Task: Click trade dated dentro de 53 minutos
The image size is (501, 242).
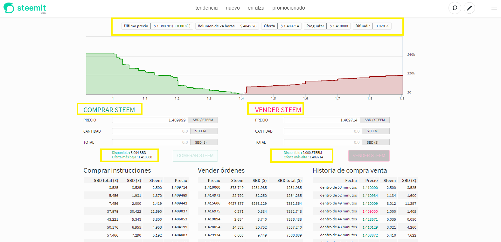Action: click(x=338, y=188)
